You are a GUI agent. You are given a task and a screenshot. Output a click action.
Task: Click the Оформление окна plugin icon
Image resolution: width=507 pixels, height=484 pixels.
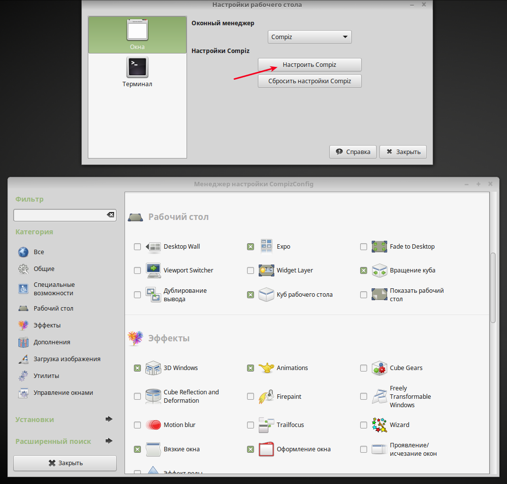click(266, 449)
